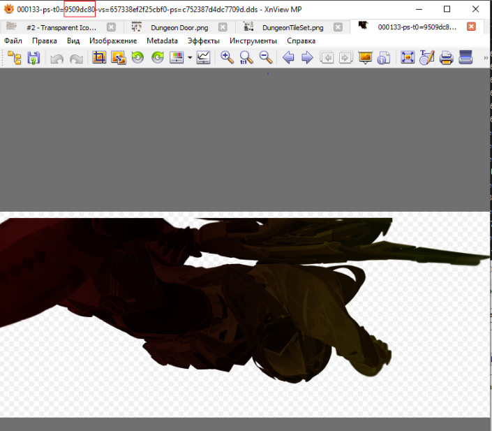Screen dimensions: 492x431
Task: Open the Справка menu
Action: coord(301,41)
